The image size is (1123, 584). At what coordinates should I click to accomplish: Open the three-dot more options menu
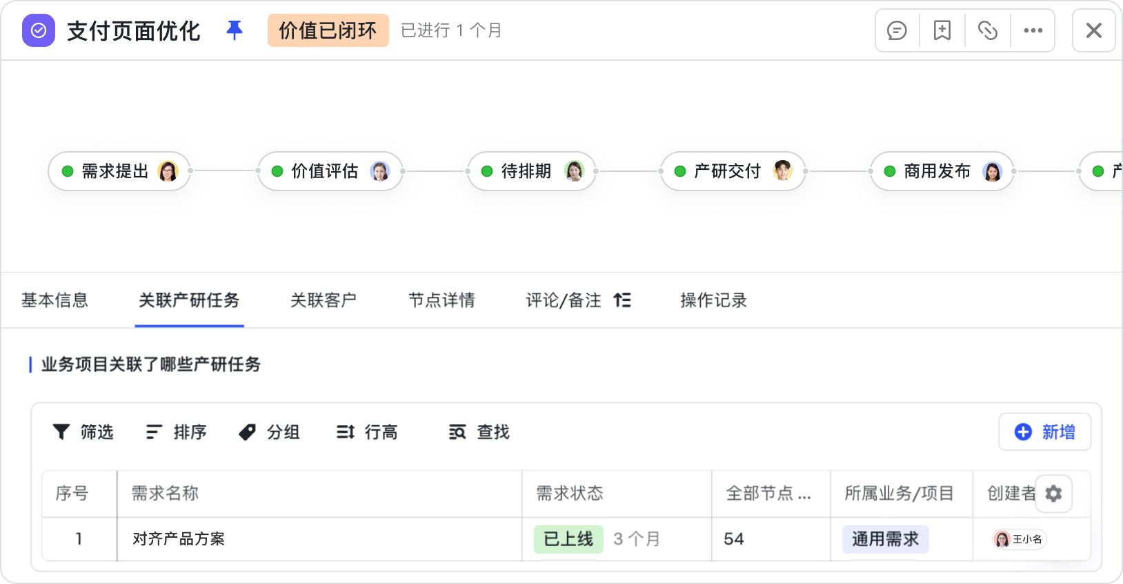(1033, 30)
